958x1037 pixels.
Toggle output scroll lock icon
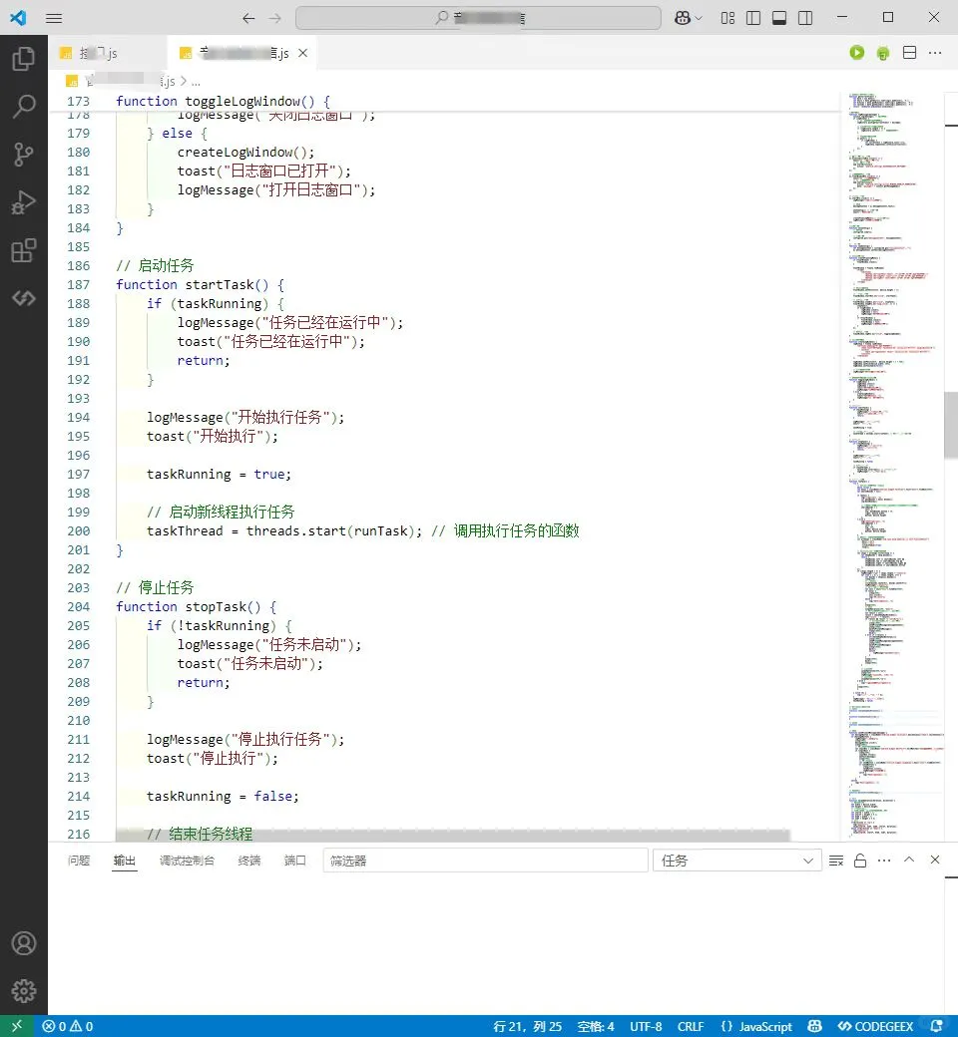860,861
